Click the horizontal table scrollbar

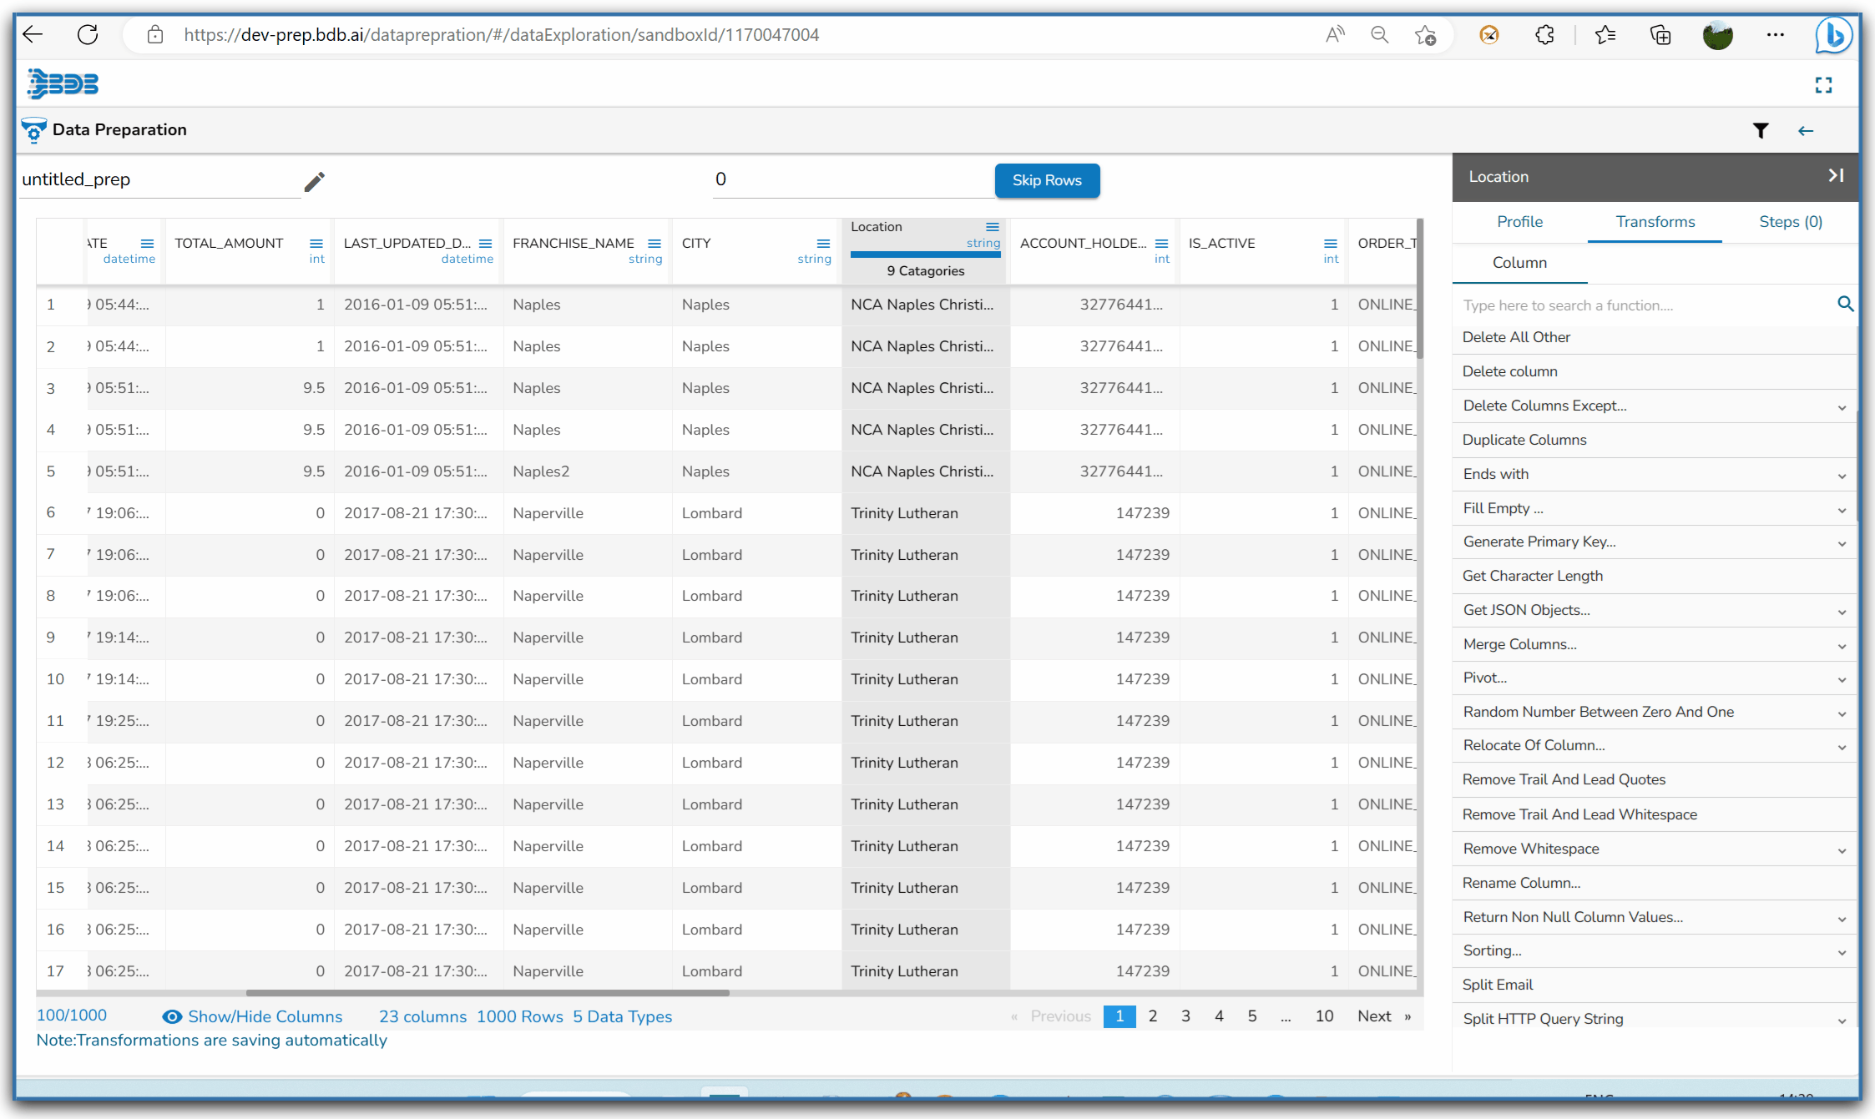[488, 993]
